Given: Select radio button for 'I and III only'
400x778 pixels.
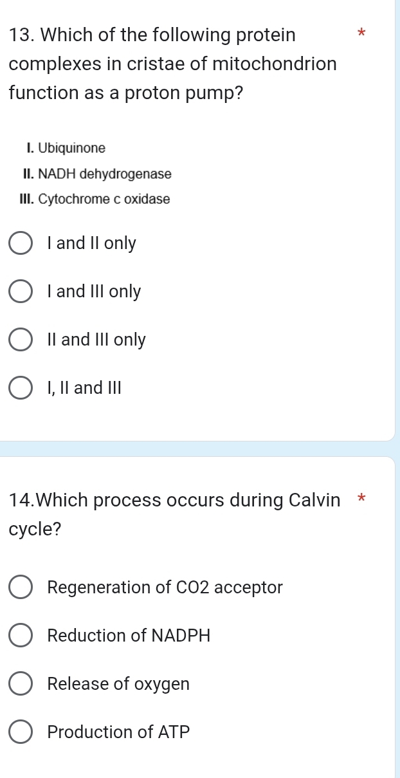Looking at the screenshot, I should [20, 291].
